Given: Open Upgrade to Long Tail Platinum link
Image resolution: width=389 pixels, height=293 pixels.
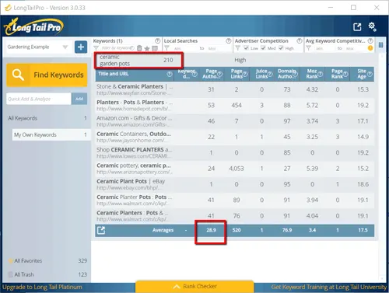Looking at the screenshot, I should click(42, 287).
